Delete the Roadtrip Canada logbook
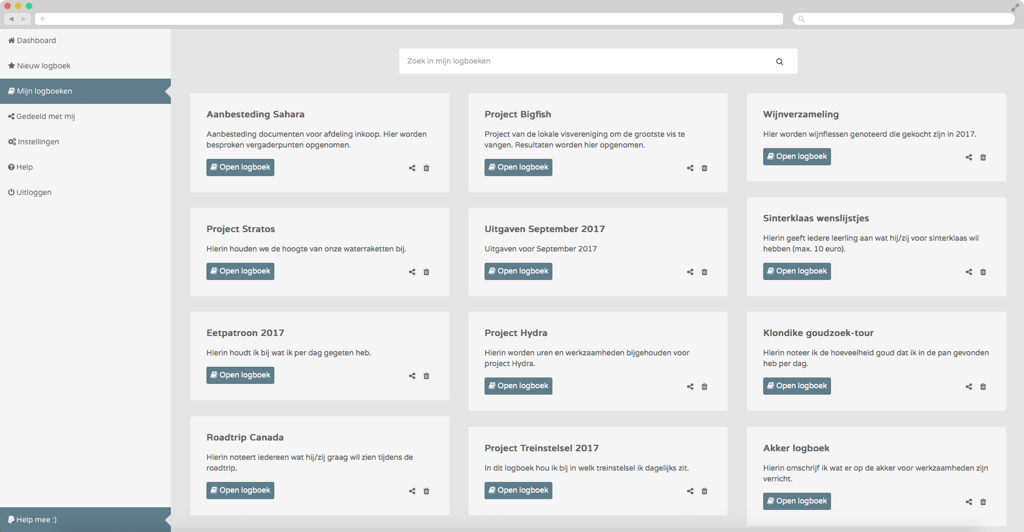 [x=426, y=491]
